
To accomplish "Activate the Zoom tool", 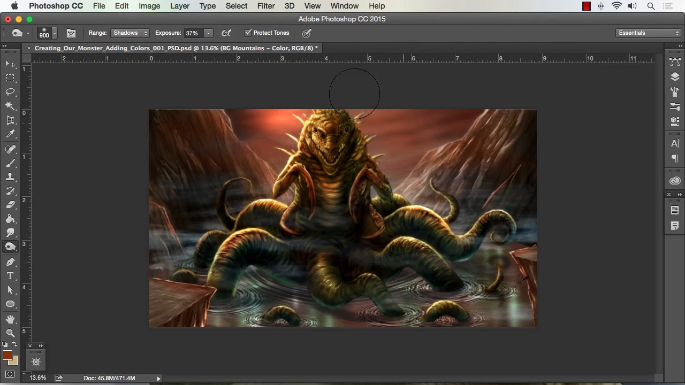I will coord(10,333).
